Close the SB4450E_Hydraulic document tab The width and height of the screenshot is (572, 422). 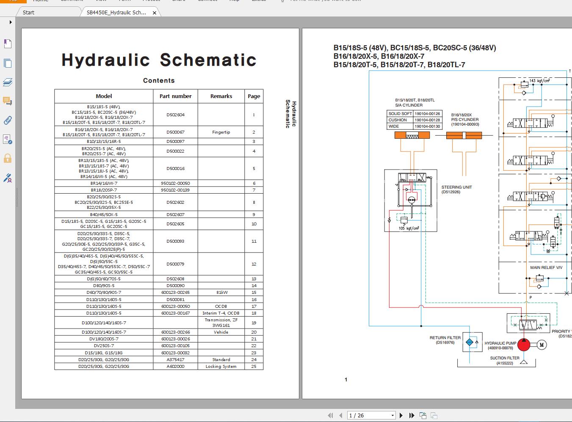point(155,13)
